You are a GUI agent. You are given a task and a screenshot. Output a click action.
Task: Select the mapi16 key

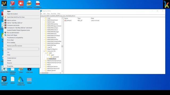[50, 47]
